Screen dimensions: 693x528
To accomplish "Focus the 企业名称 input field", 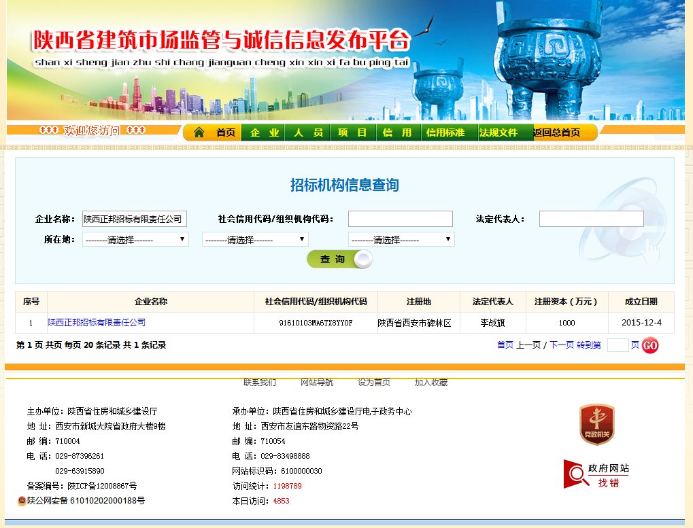I will (x=135, y=219).
